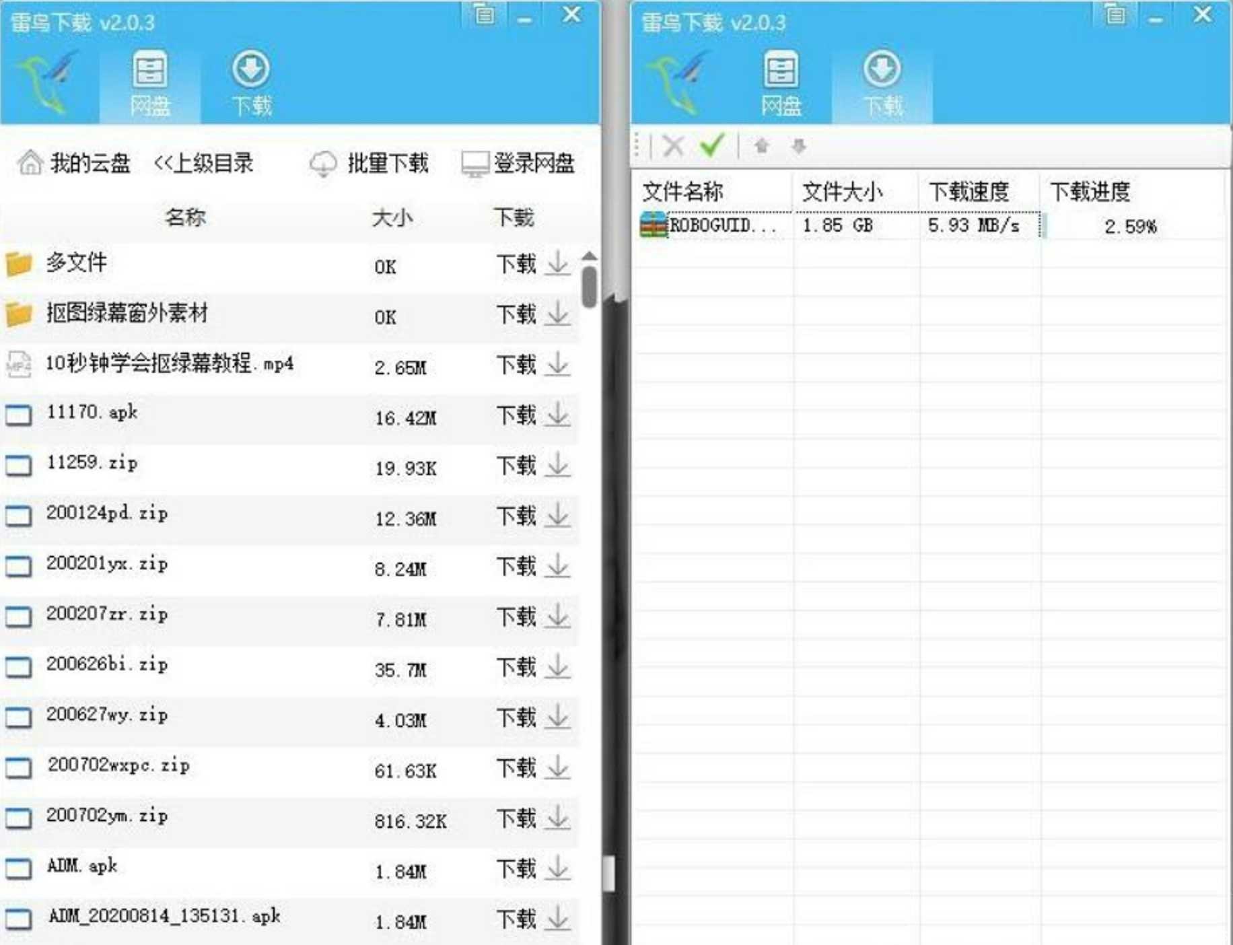The width and height of the screenshot is (1233, 945).
Task: Click the red X cancel download icon
Action: pyautogui.click(x=673, y=145)
